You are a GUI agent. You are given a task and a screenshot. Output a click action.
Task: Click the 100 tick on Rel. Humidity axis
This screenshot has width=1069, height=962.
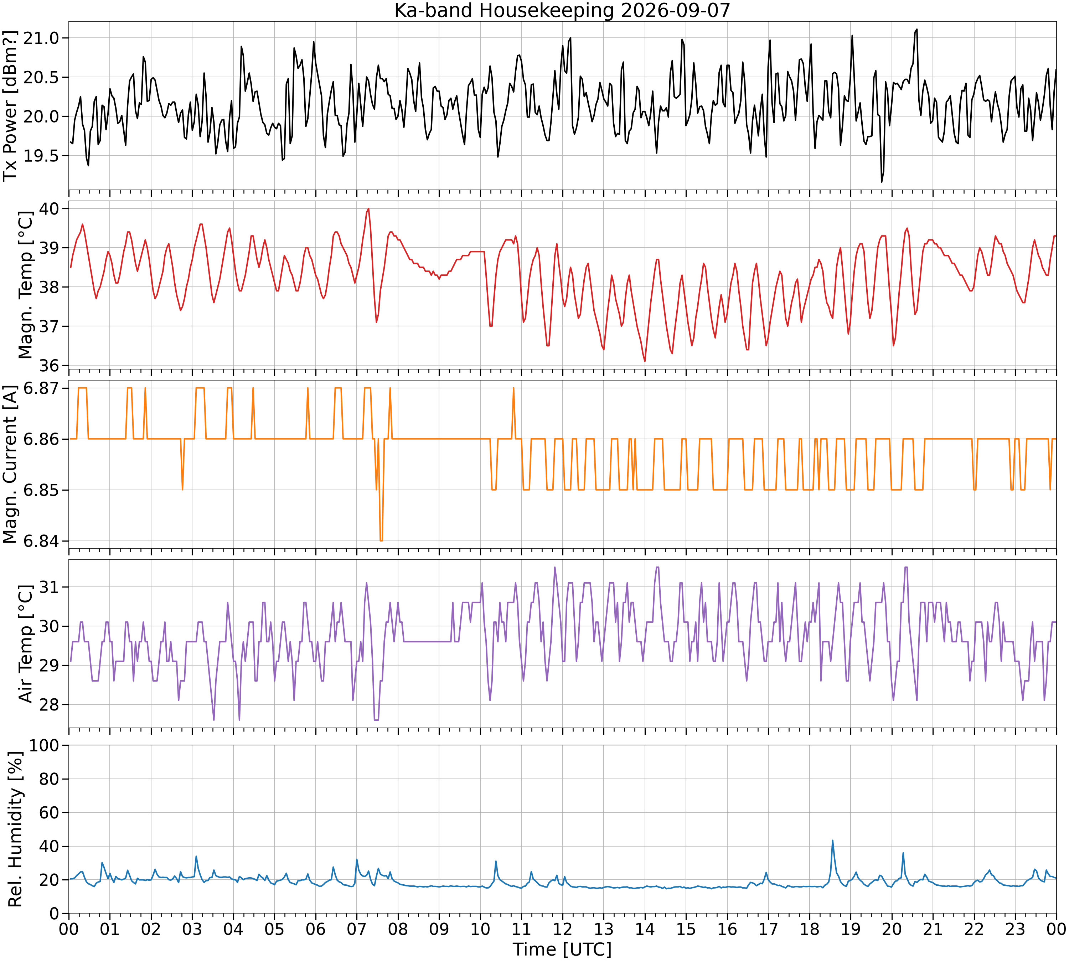[47, 746]
